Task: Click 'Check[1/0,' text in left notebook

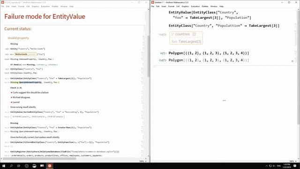Action: pyautogui.click(x=16, y=88)
